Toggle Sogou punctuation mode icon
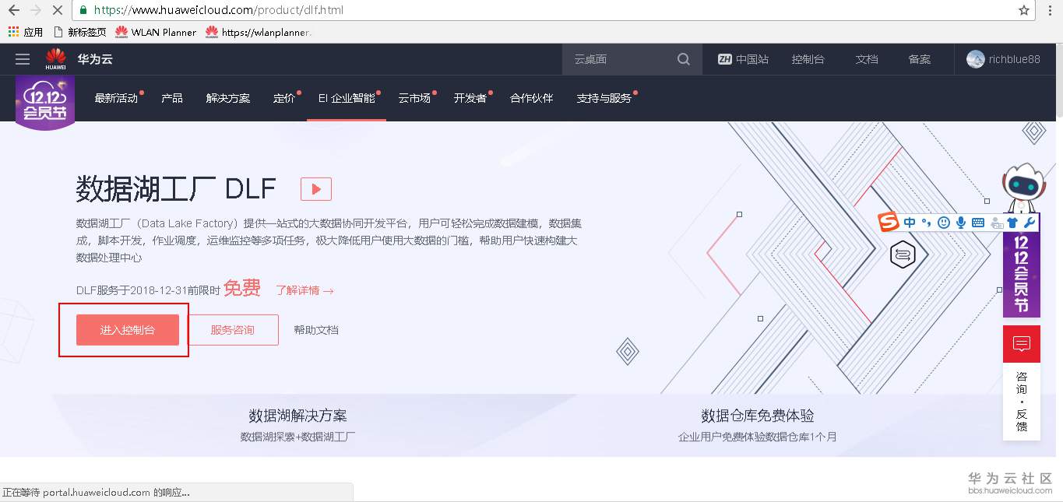The height and width of the screenshot is (502, 1063). (x=926, y=223)
